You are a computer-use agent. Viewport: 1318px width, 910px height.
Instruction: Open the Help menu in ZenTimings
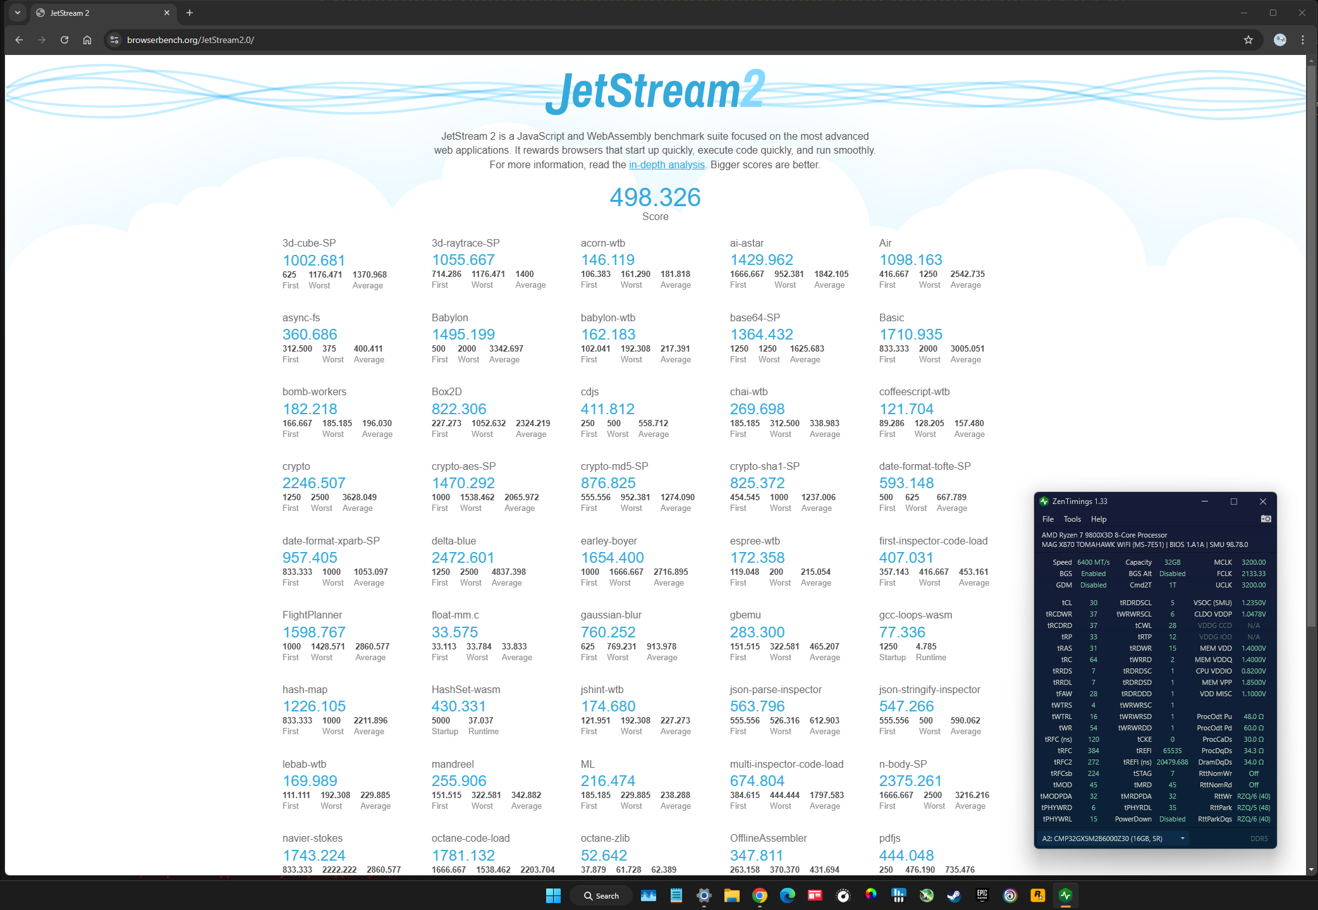(x=1099, y=519)
